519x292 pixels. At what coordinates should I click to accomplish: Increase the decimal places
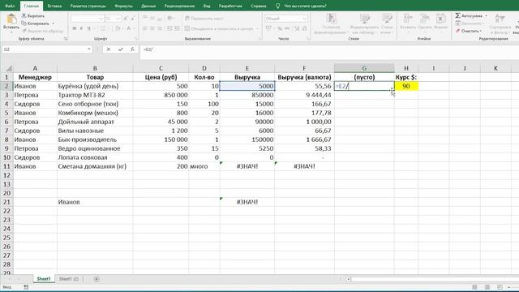(297, 29)
